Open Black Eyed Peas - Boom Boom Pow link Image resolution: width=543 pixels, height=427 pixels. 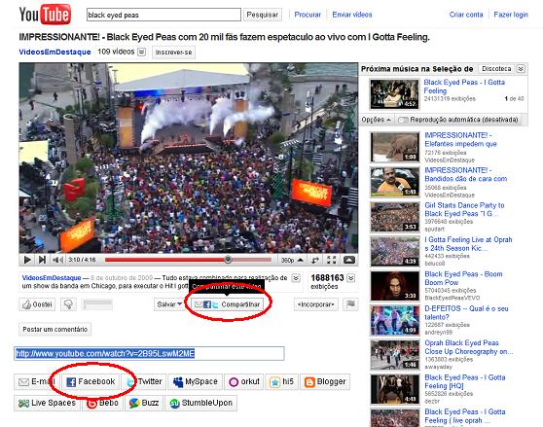463,278
